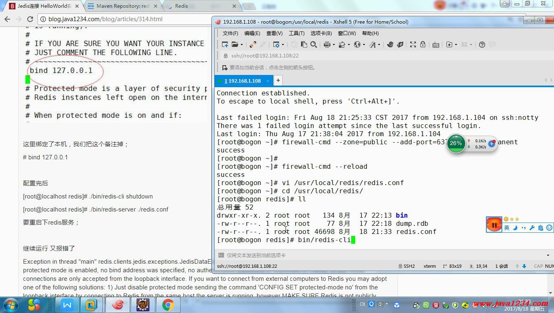The image size is (554, 313).
Task: Close the Maven Repository browser tab
Action: click(156, 6)
